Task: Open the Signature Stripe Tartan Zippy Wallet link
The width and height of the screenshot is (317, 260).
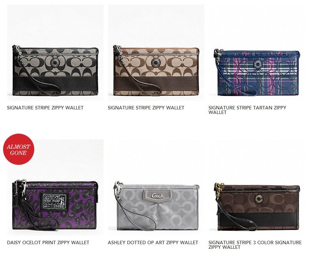Action: (247, 110)
